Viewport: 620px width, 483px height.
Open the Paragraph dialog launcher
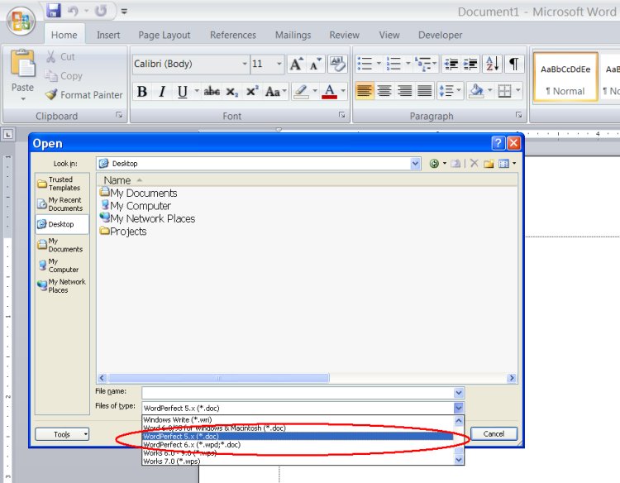click(x=518, y=115)
